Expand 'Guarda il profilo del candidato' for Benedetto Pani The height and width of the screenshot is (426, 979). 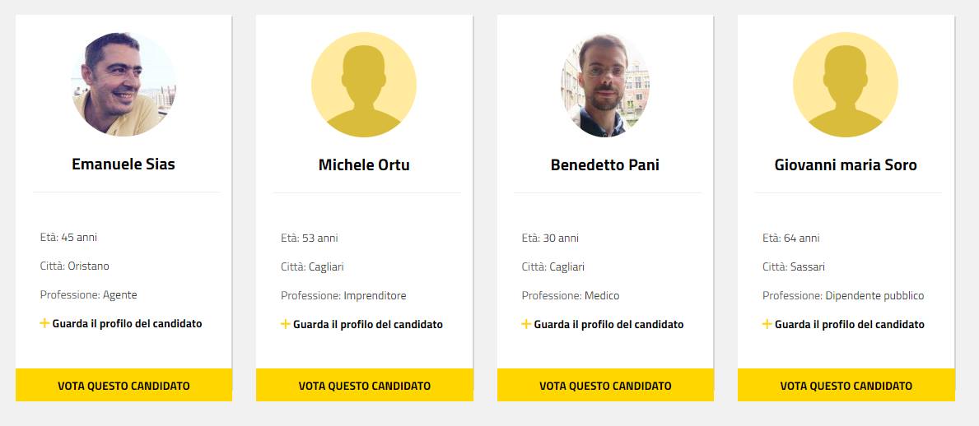point(608,324)
